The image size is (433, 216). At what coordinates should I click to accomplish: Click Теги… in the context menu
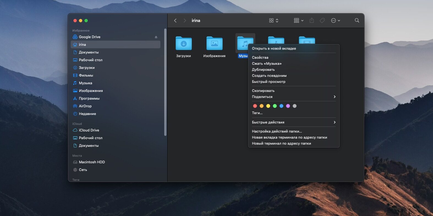click(x=257, y=113)
